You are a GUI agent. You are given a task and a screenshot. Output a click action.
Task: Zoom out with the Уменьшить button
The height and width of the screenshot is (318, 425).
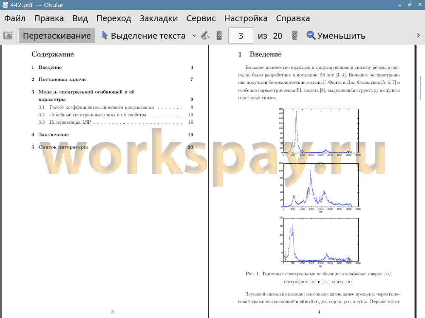point(336,36)
